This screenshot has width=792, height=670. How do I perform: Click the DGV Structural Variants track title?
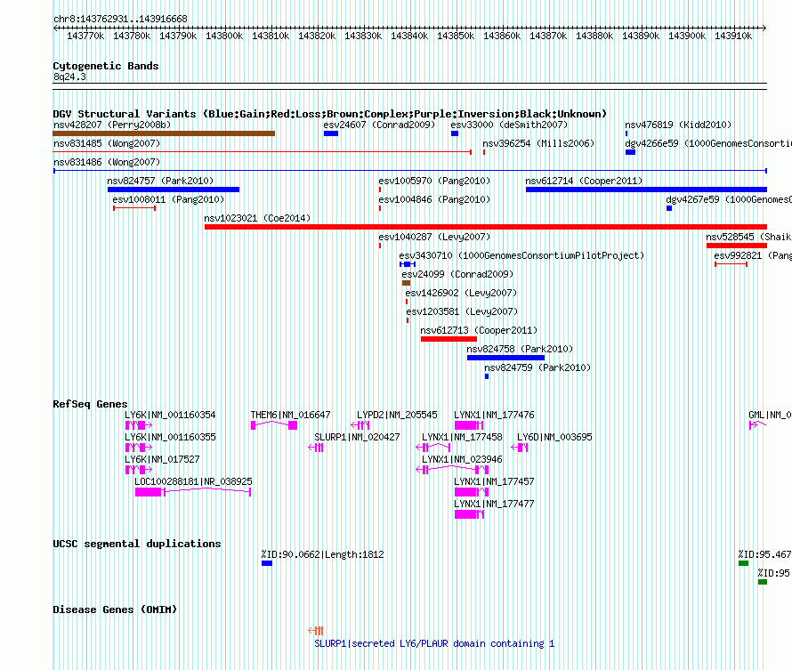click(329, 114)
